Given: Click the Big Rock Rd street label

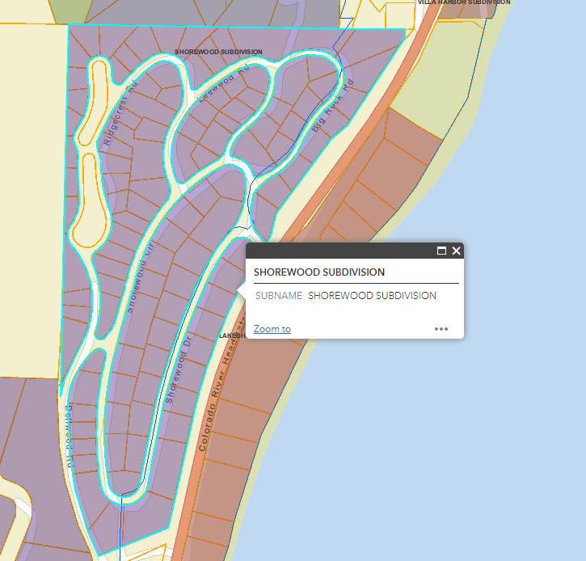Looking at the screenshot, I should (x=332, y=105).
